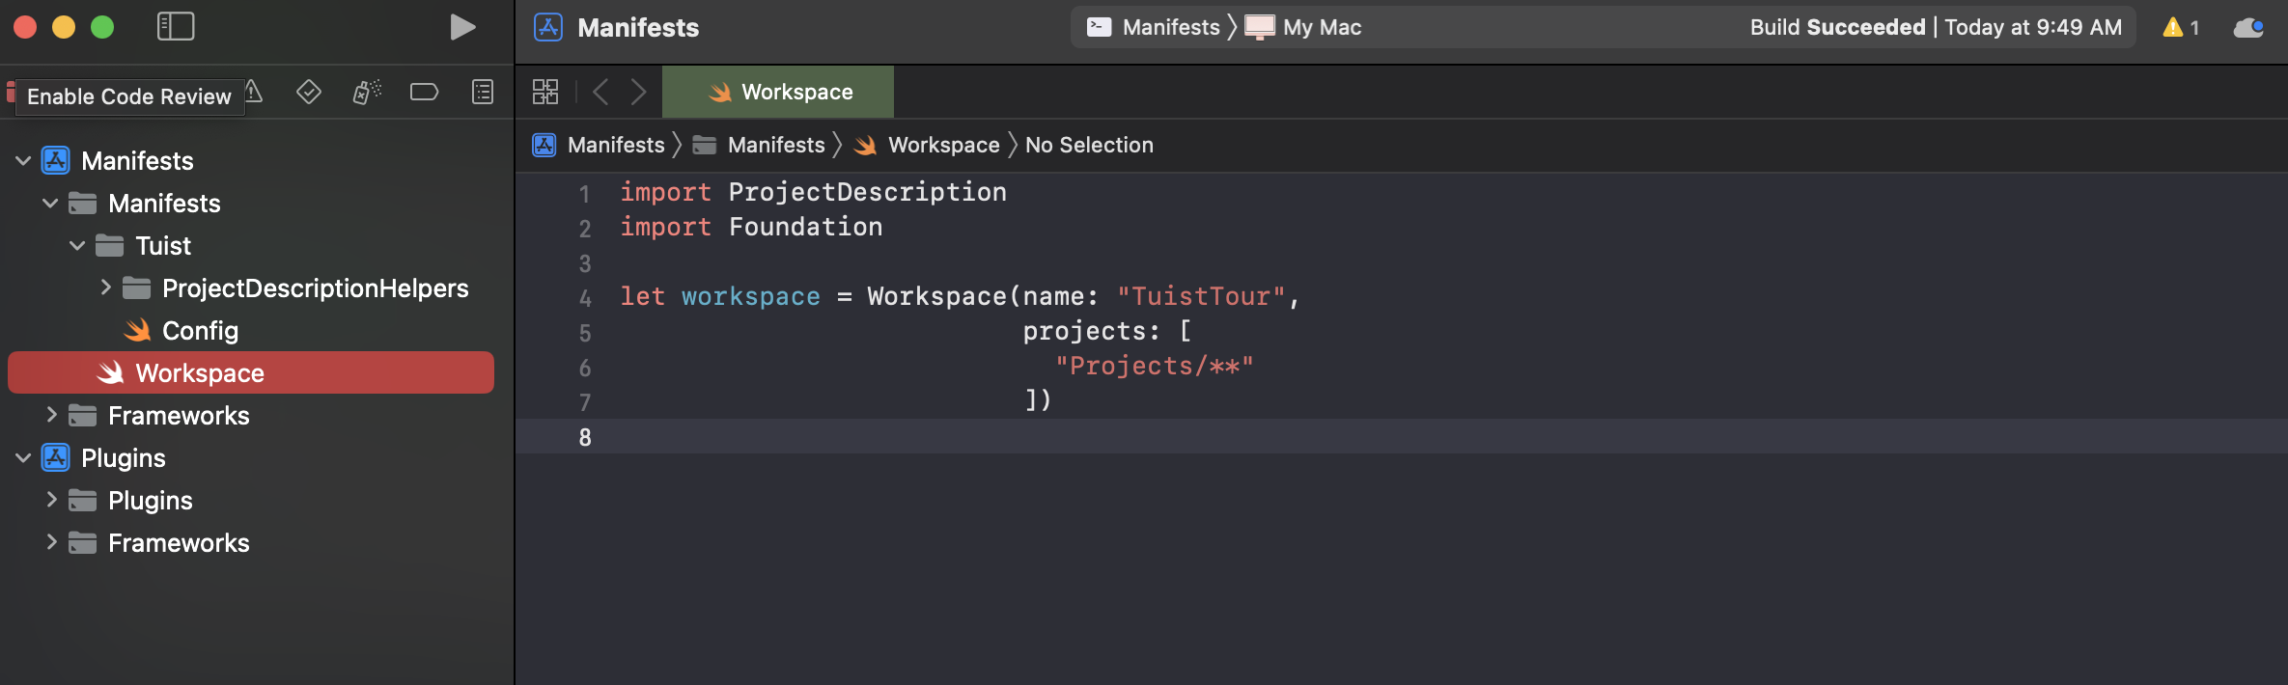
Task: Click Manifests folder in the jump bar
Action: click(x=759, y=145)
